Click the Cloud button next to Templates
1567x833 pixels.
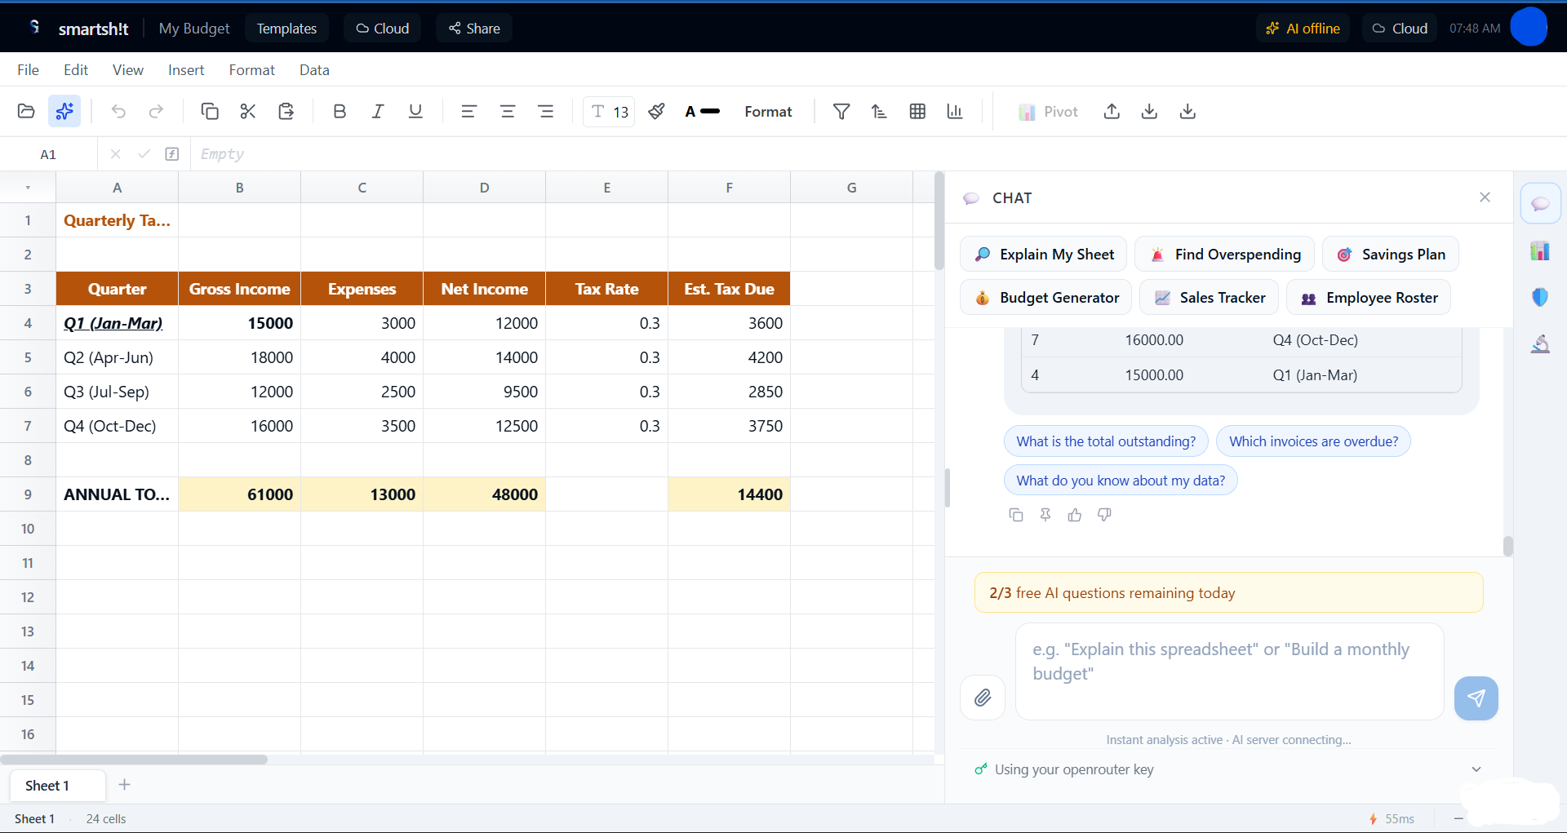pos(383,29)
